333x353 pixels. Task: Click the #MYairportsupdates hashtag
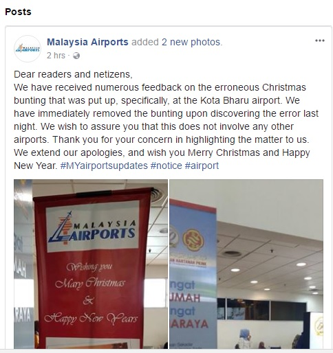click(104, 166)
